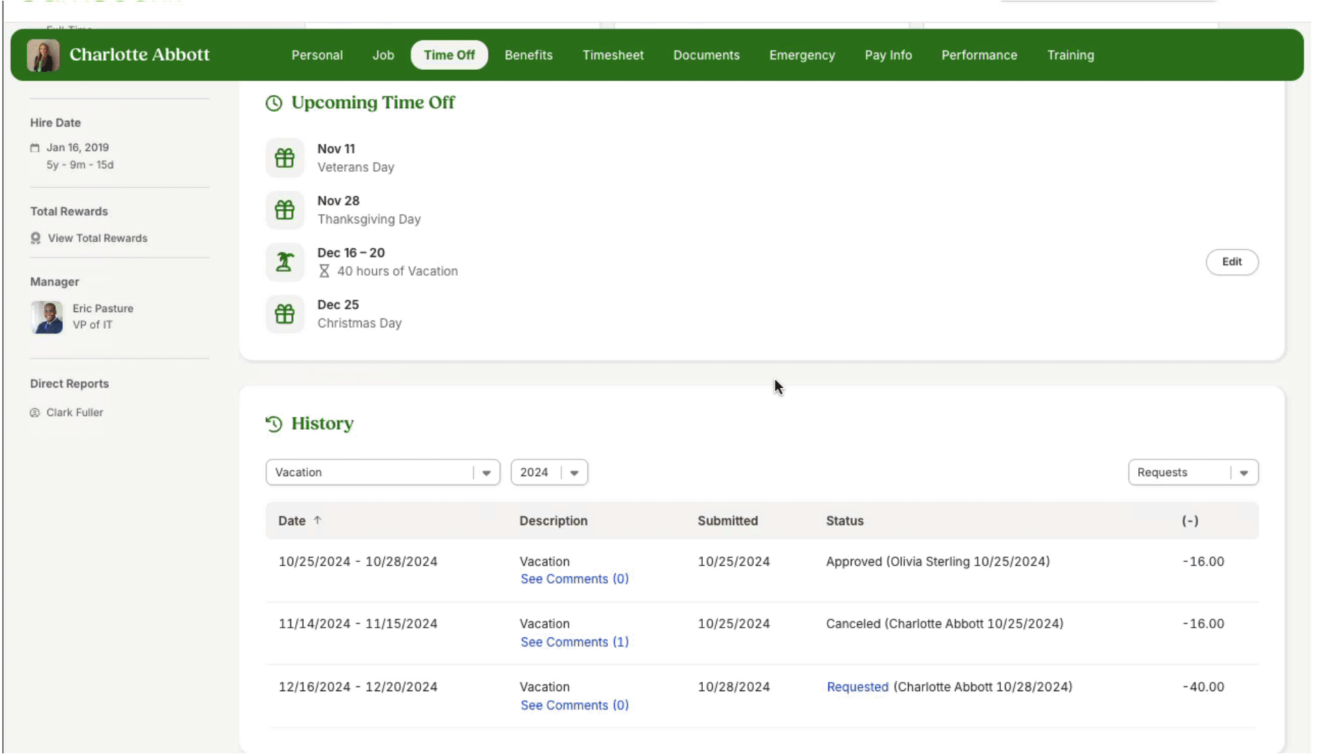Click the Dec 25 Christmas Day entry
The height and width of the screenshot is (754, 1340).
click(x=359, y=313)
